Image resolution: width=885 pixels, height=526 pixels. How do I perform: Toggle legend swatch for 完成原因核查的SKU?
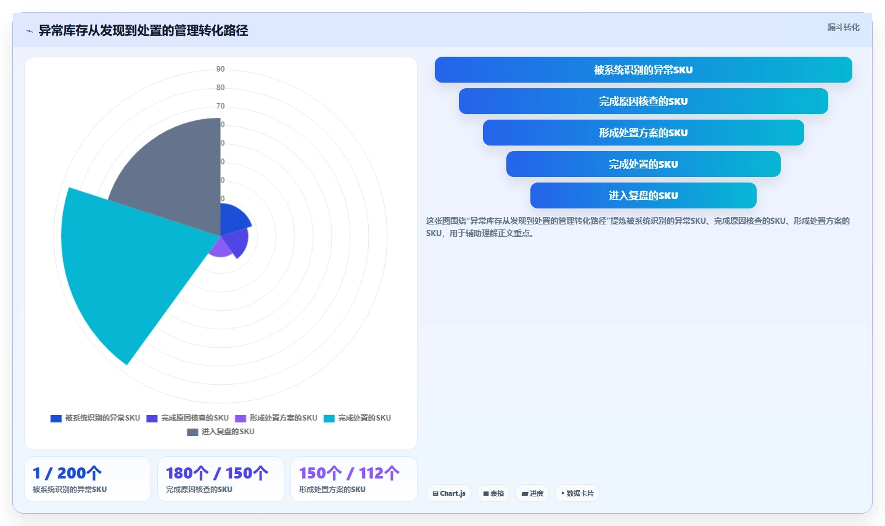(x=152, y=418)
